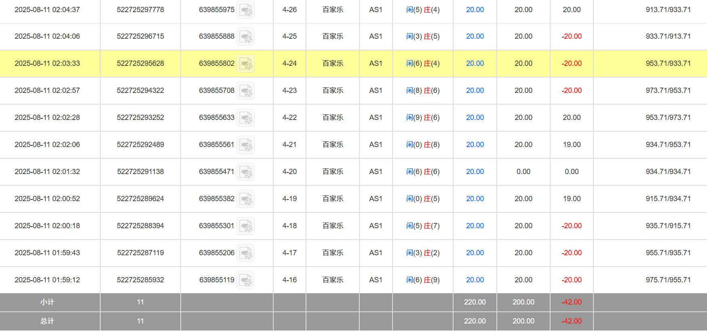Click the 小计 subtotal row label
707x332 pixels.
click(47, 302)
